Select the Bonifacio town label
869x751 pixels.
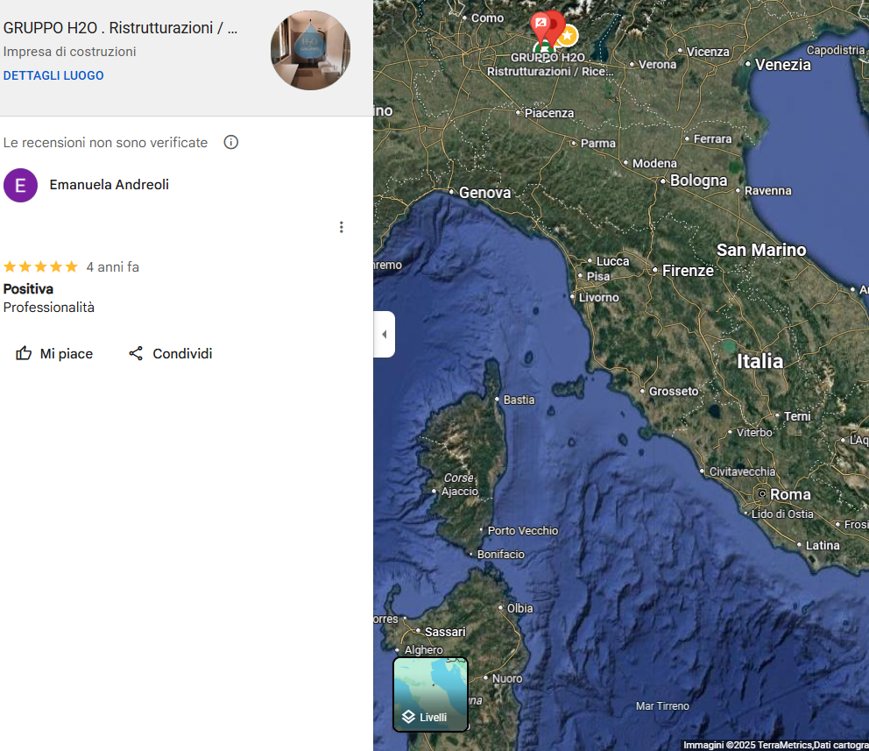[x=500, y=554]
